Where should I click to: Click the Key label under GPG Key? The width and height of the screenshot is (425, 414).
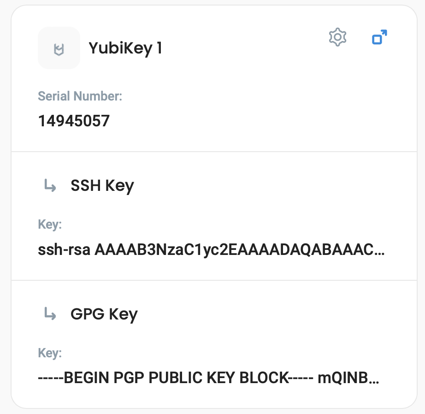click(x=50, y=353)
